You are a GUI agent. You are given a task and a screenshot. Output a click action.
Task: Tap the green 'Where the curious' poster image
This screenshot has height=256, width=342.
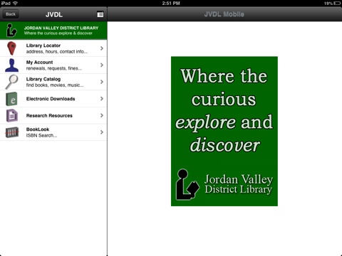[224, 132]
